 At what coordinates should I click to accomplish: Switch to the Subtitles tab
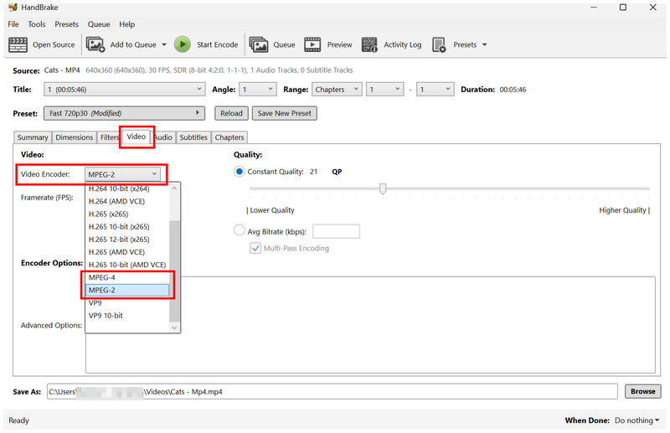(193, 137)
